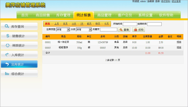Click the total quantity 11.00
The width and height of the screenshot is (188, 107).
coord(148,53)
